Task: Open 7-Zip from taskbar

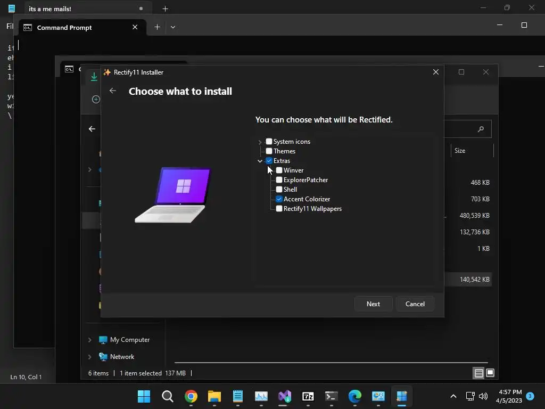Action: pyautogui.click(x=308, y=396)
